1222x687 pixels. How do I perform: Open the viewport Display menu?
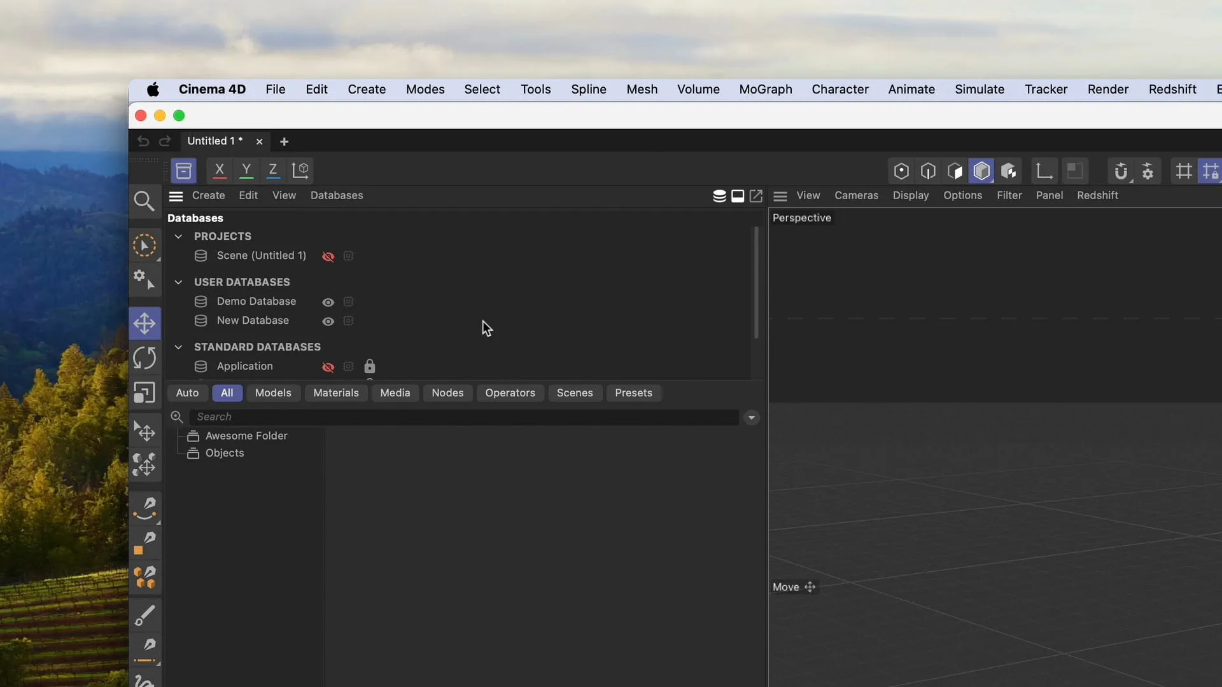point(911,195)
